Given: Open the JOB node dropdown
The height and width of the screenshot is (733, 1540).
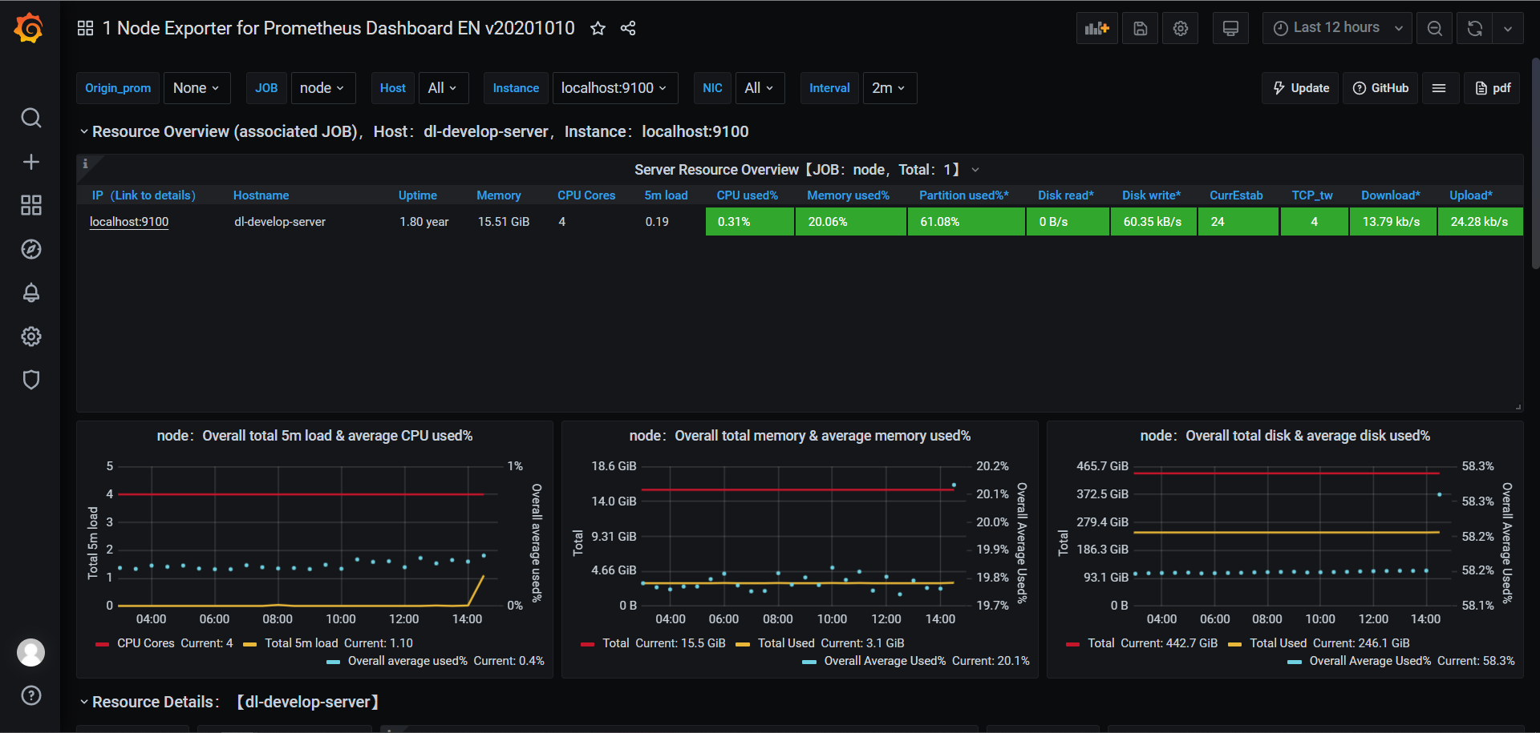Looking at the screenshot, I should click(323, 88).
